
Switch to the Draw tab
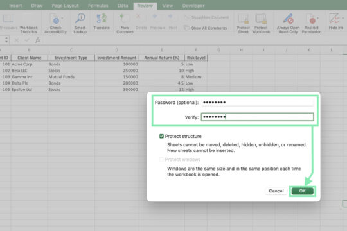(x=37, y=6)
